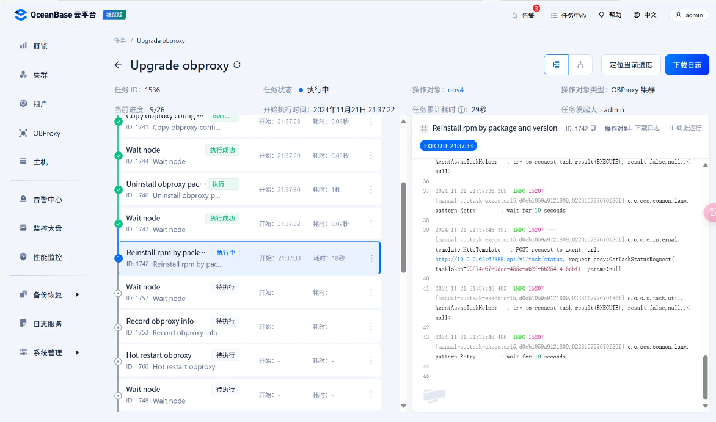This screenshot has height=422, width=716.
Task: Click 终止运行 to stop running subtask
Action: [x=684, y=128]
